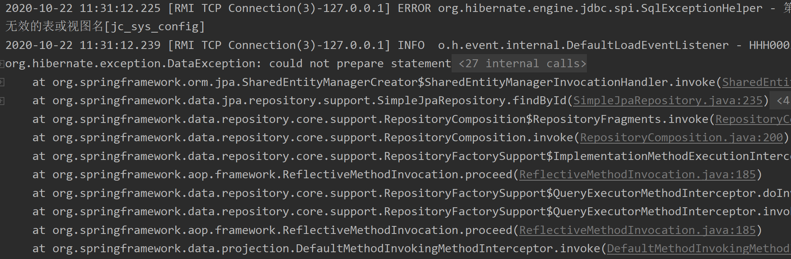This screenshot has height=259, width=791.
Task: Open ReflectiveMethodInvocation.java:185 link above DefaultMethodInvokingMethodInterceptor line
Action: click(637, 230)
